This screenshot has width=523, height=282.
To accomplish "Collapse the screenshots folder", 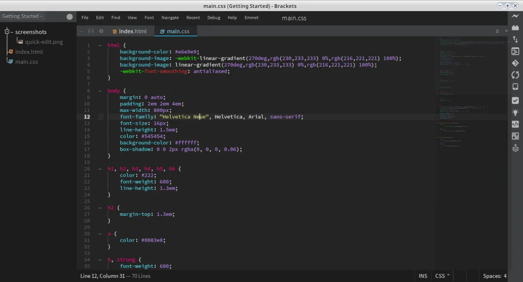I will (7, 32).
